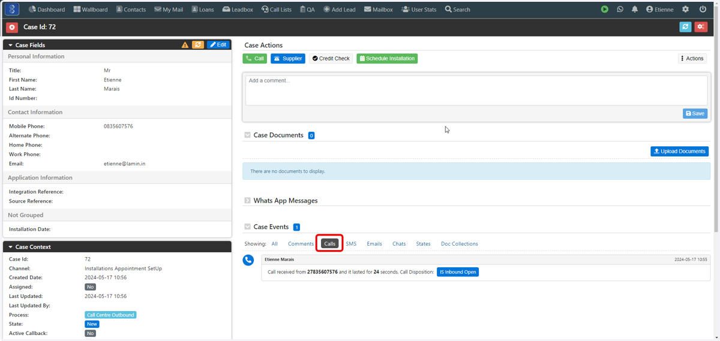Open the notifications bell
The width and height of the screenshot is (720, 341).
[x=635, y=10]
